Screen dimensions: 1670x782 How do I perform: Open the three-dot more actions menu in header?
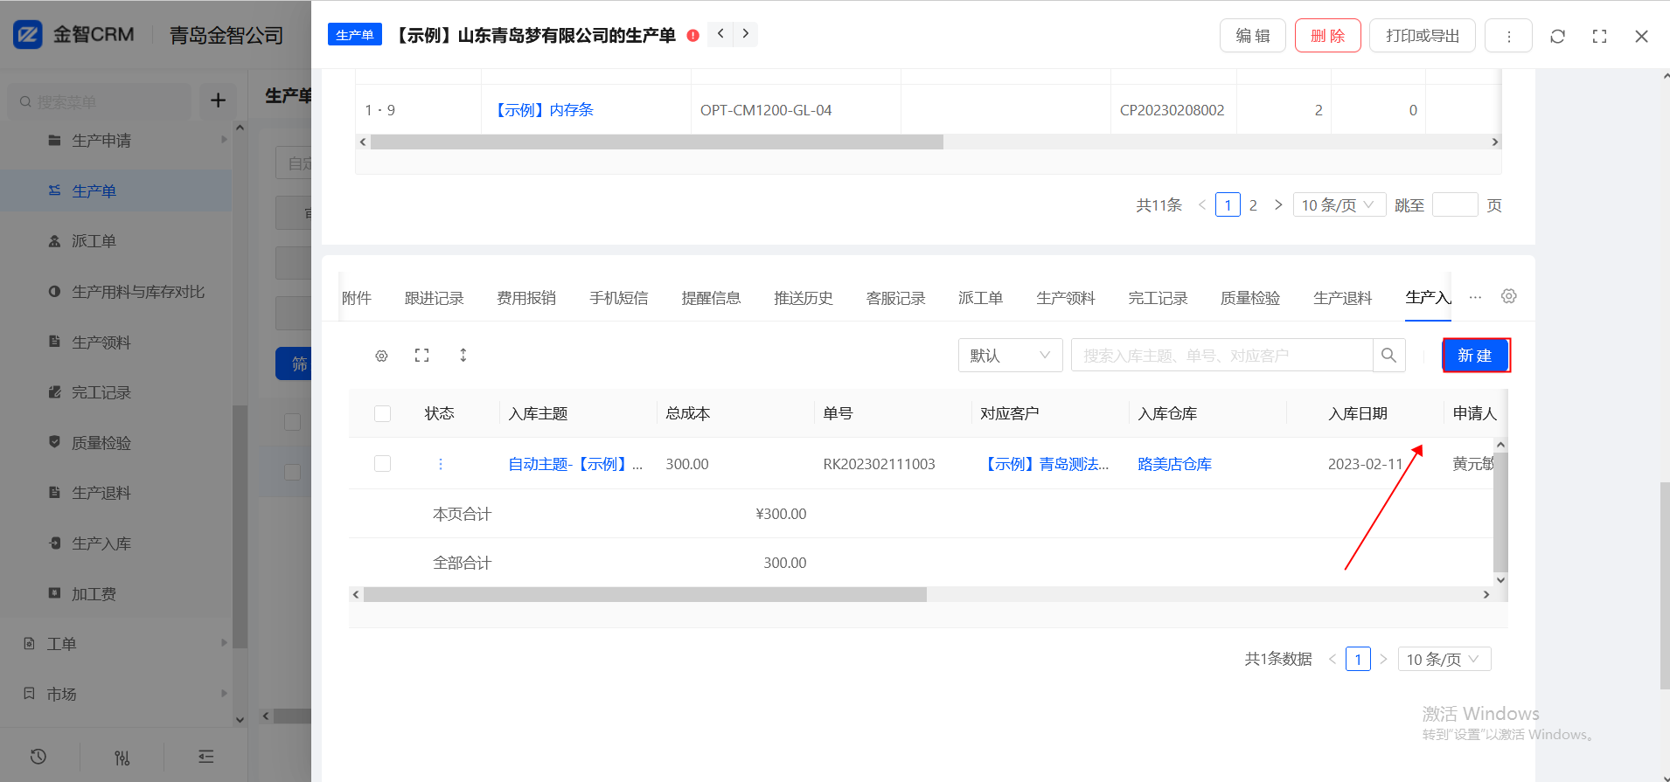coord(1508,36)
